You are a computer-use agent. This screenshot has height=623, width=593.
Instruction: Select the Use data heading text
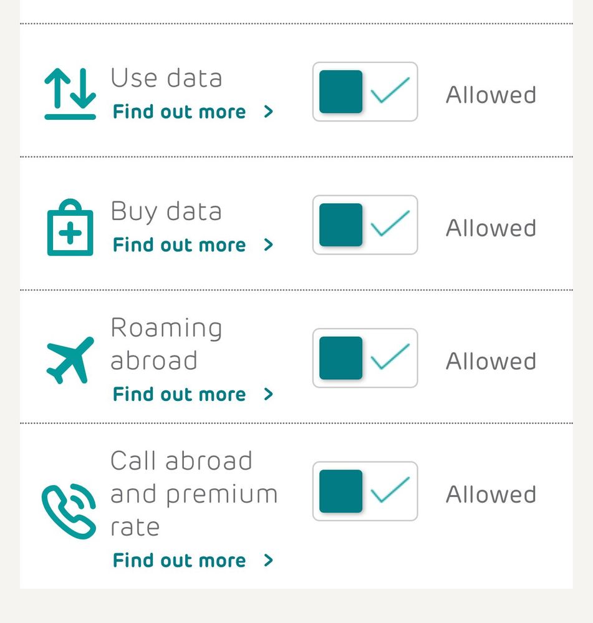tap(166, 79)
